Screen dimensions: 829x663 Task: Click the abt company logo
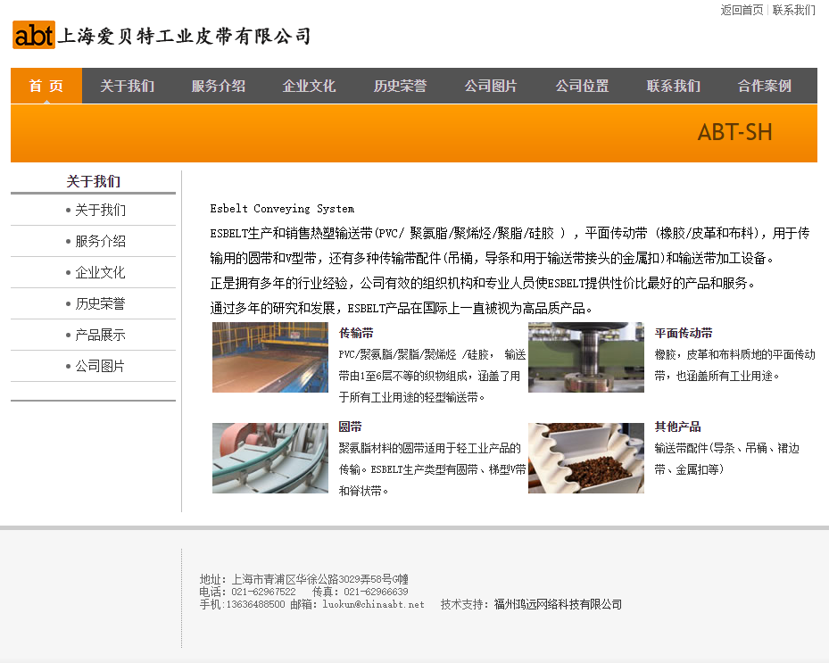pos(34,36)
